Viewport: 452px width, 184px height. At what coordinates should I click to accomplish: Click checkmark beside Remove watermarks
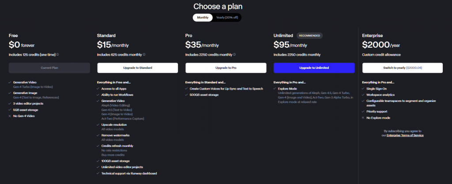click(98, 135)
